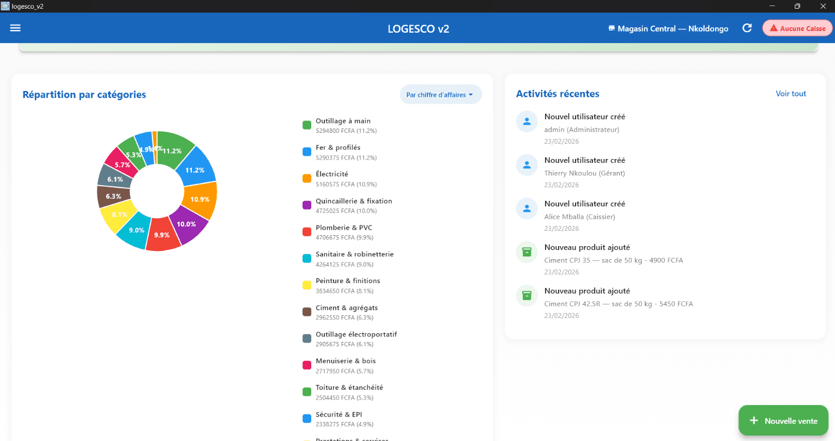Click user avatar icon for Thierry Nkoulou

point(527,165)
